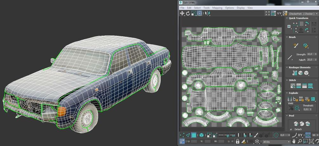This screenshot has height=146, width=319.
Task: Open the CheckerPattern texture dropdown
Action: (303, 14)
